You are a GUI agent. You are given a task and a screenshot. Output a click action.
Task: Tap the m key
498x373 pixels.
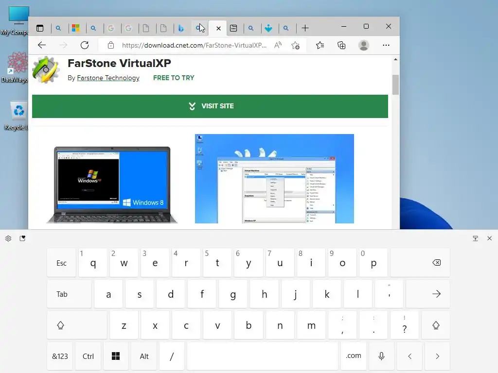click(311, 325)
